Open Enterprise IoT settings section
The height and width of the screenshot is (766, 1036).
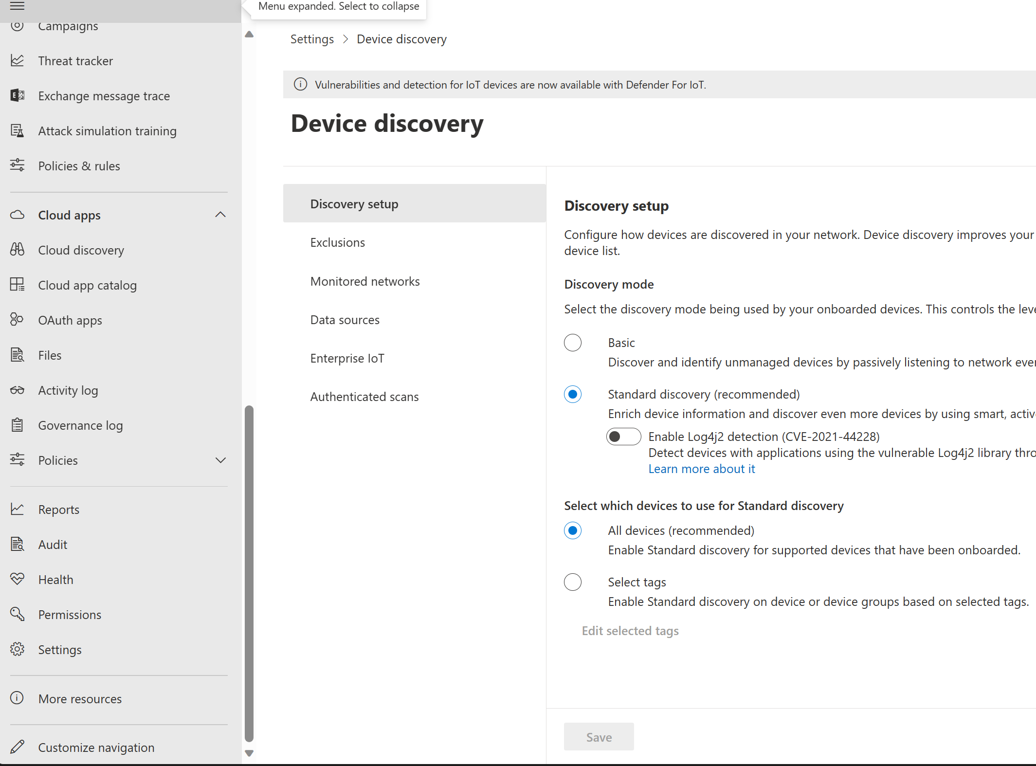point(347,357)
